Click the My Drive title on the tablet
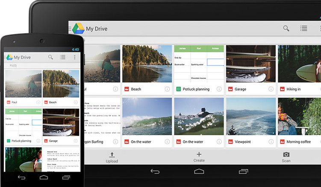This screenshot has width=321, height=187. pyautogui.click(x=97, y=29)
